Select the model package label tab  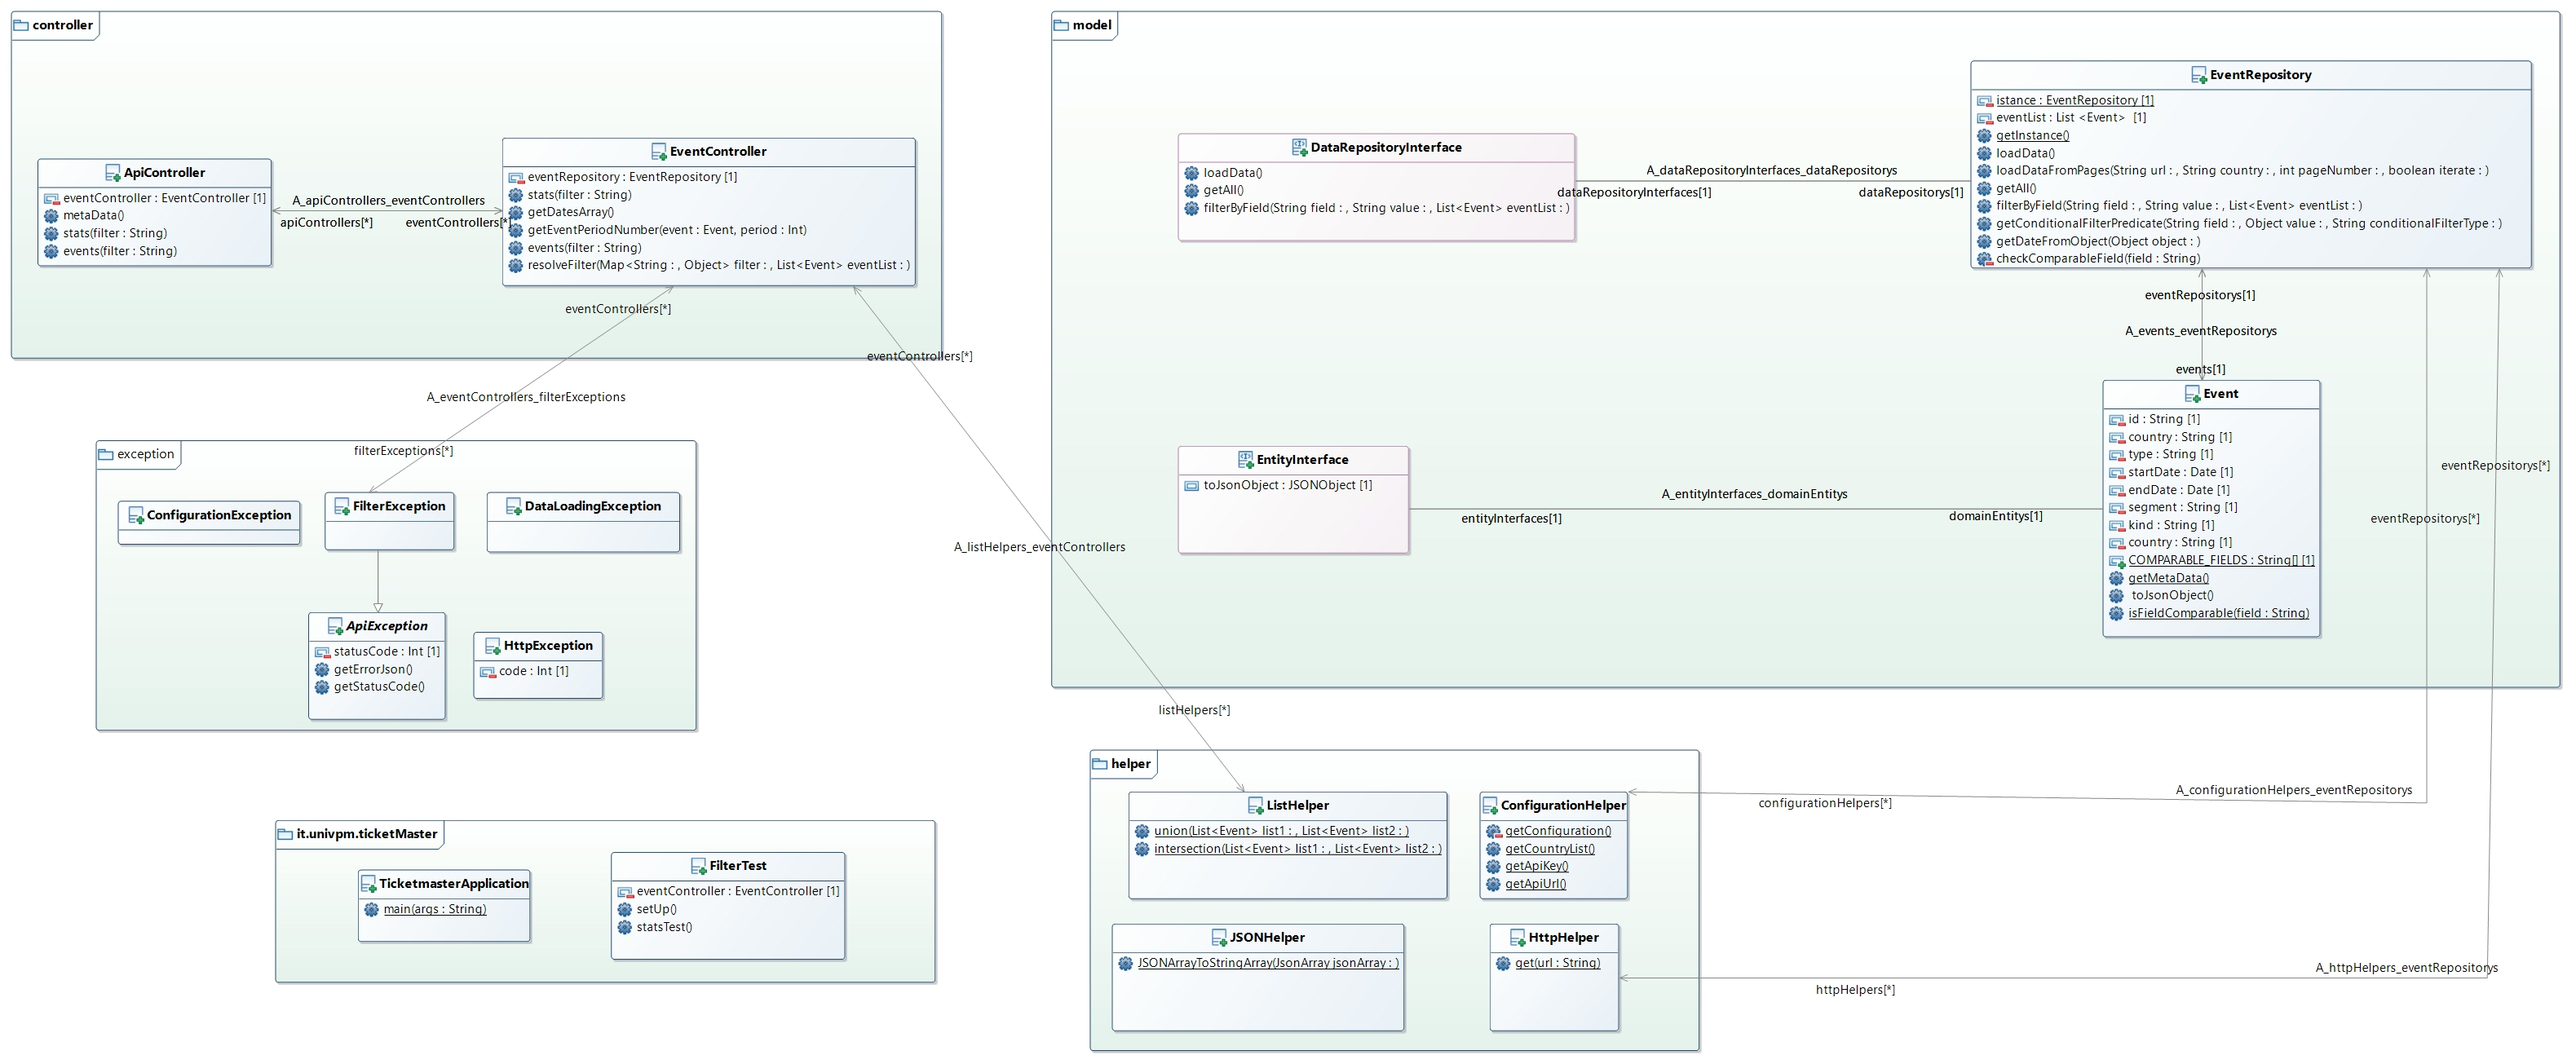(1091, 25)
